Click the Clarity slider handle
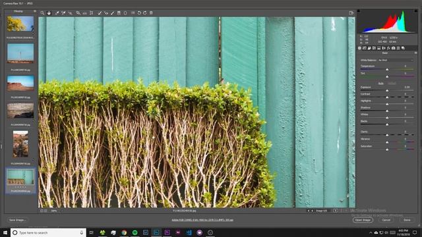This screenshot has width=422, height=237. coord(387,135)
